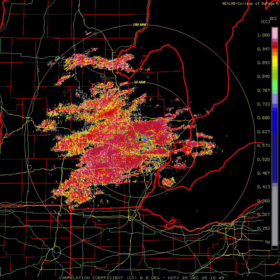
Task: Click the Correlation Coefficient KDTX caption
Action: 141,278
